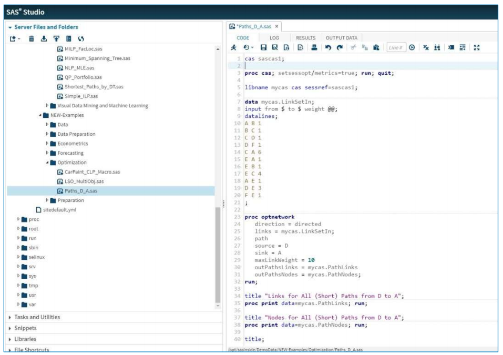Run the SAS program with the running-man icon

[234, 47]
